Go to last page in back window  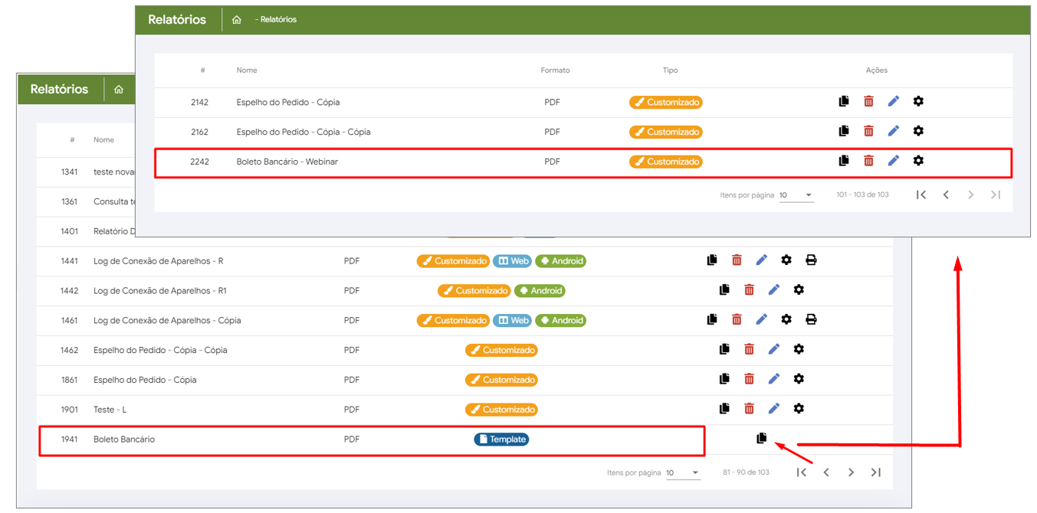[876, 472]
